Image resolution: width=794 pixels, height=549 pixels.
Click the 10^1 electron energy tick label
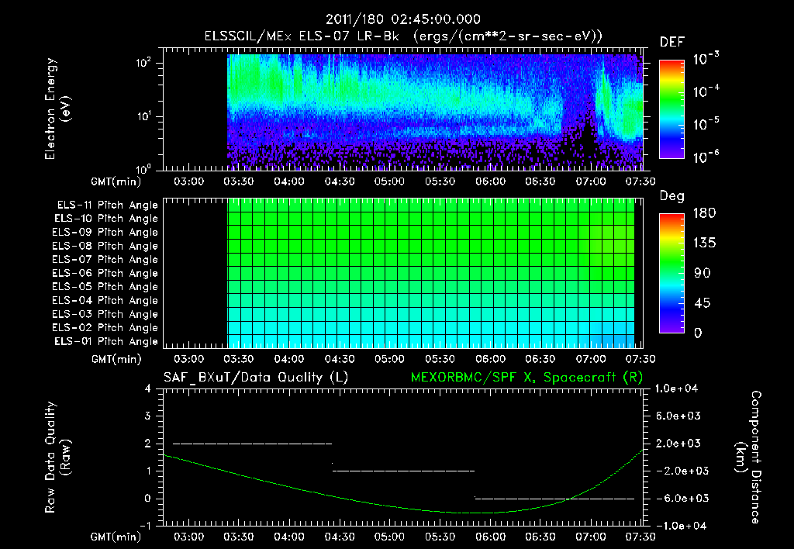(x=143, y=116)
